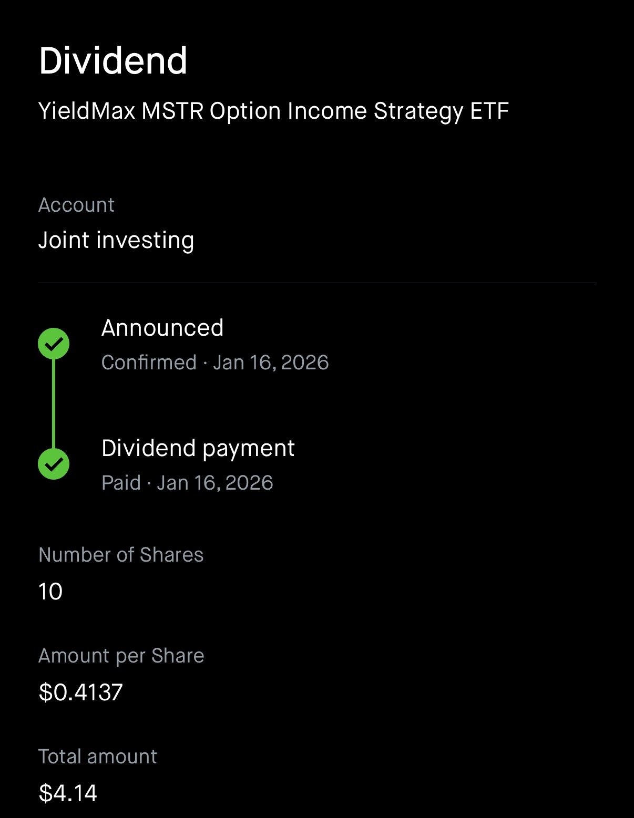
Task: Tap Confirmed · Jan 16, 2026 status
Action: [x=215, y=363]
